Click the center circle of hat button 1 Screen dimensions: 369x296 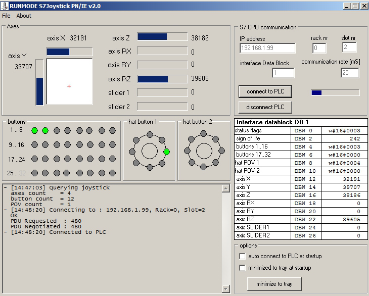(x=150, y=151)
